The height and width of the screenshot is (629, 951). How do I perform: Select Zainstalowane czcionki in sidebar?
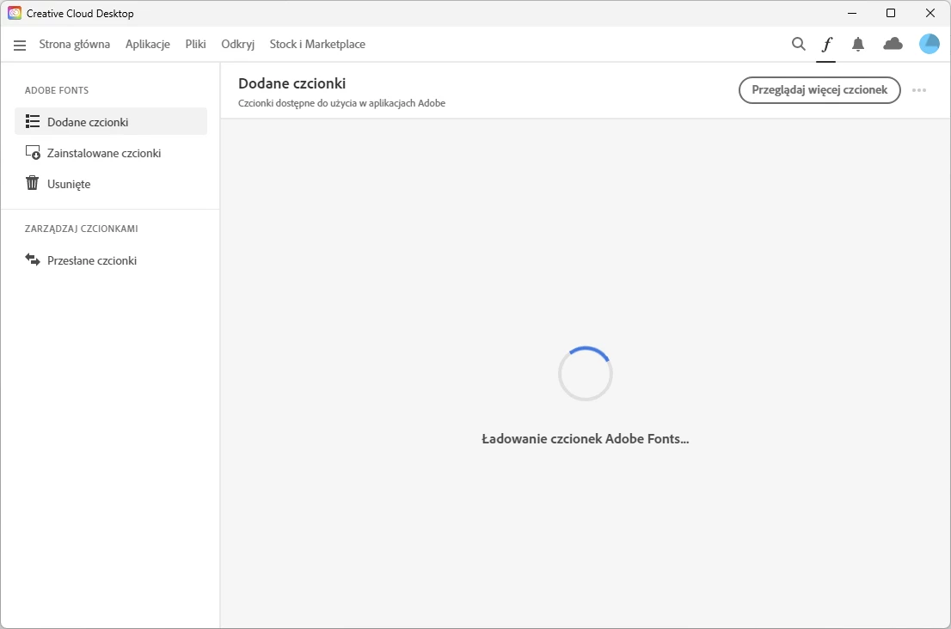pyautogui.click(x=111, y=153)
